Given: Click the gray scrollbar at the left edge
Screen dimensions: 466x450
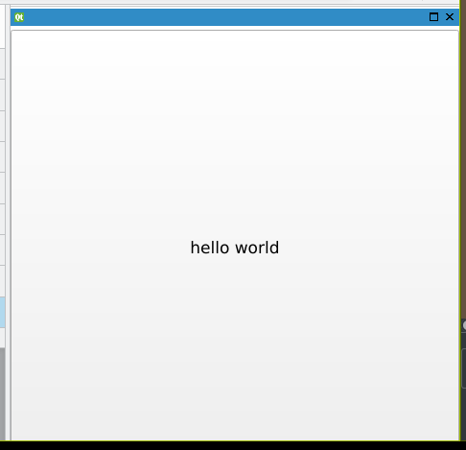Looking at the screenshot, I should 2,393.
